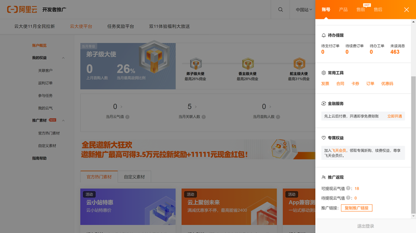Click the 退出登录 button
The image size is (416, 233).
tap(366, 226)
